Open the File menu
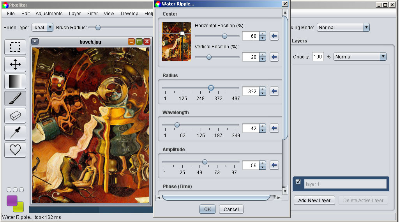 click(11, 14)
